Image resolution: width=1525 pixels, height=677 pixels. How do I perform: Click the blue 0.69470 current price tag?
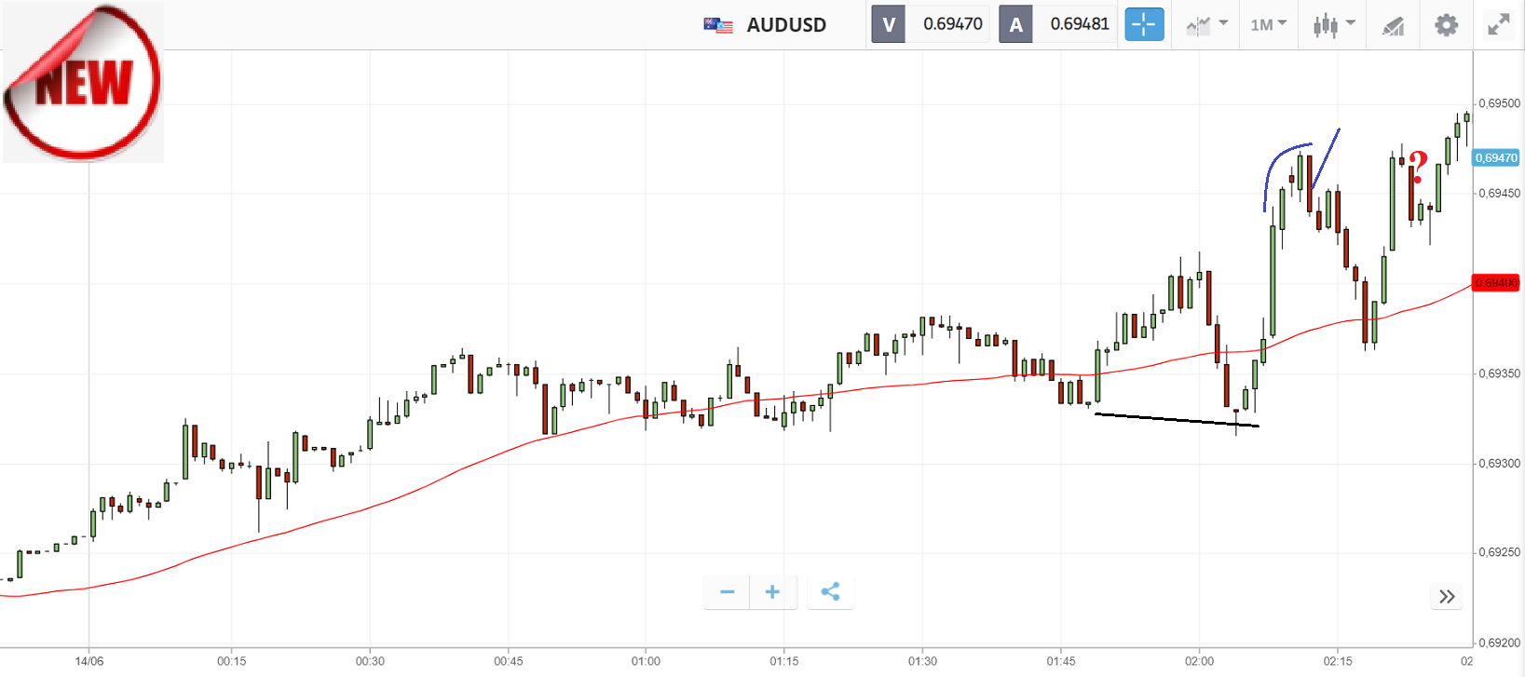[x=1495, y=158]
